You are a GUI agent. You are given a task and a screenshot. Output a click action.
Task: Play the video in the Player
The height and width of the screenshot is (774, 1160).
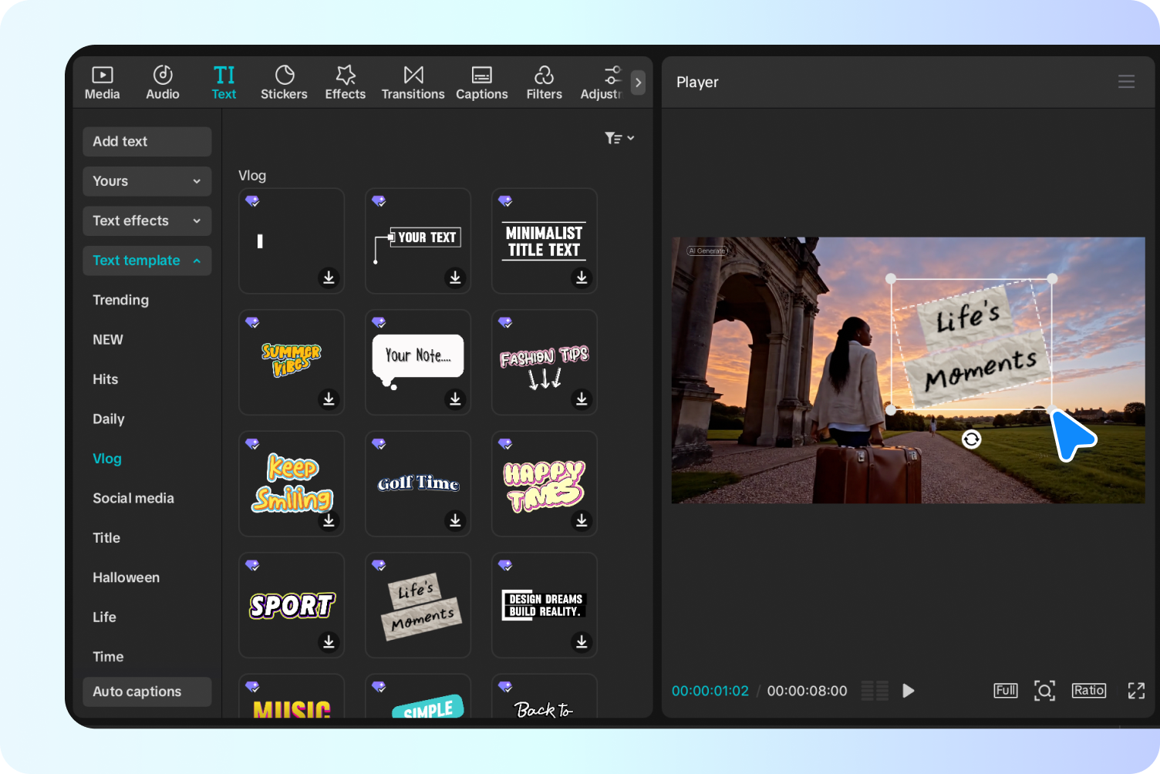pyautogui.click(x=909, y=691)
